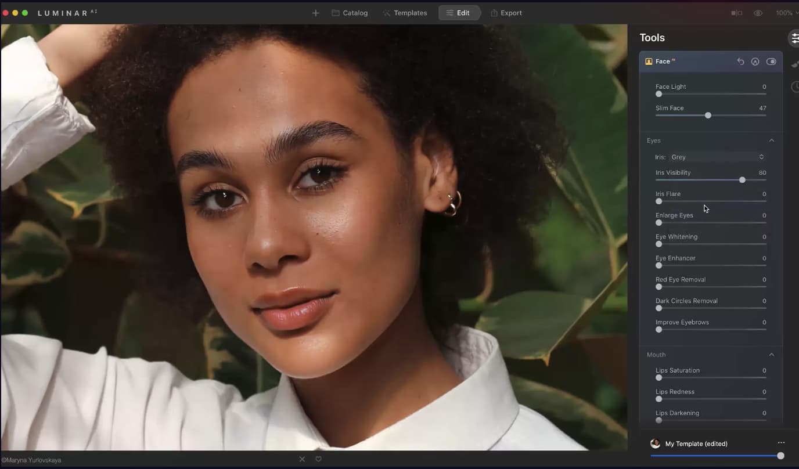Image resolution: width=799 pixels, height=469 pixels.
Task: Mark photo as favorite with heart icon
Action: pos(318,459)
